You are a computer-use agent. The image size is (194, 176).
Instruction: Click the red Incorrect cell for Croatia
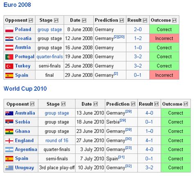[x=164, y=38]
